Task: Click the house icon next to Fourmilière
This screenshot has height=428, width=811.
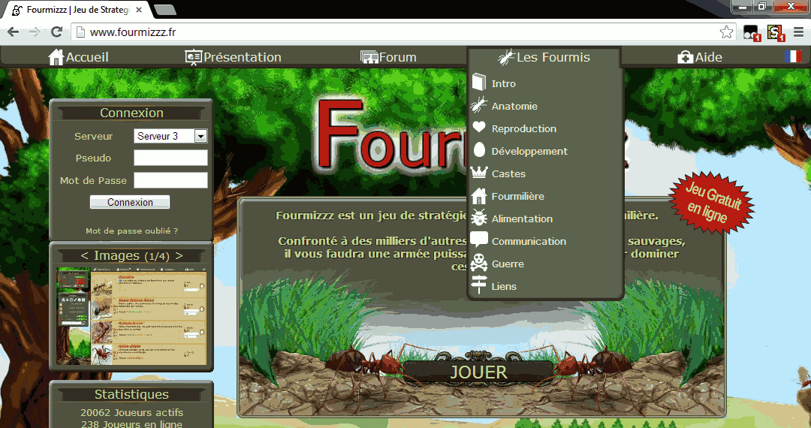Action: 479,196
